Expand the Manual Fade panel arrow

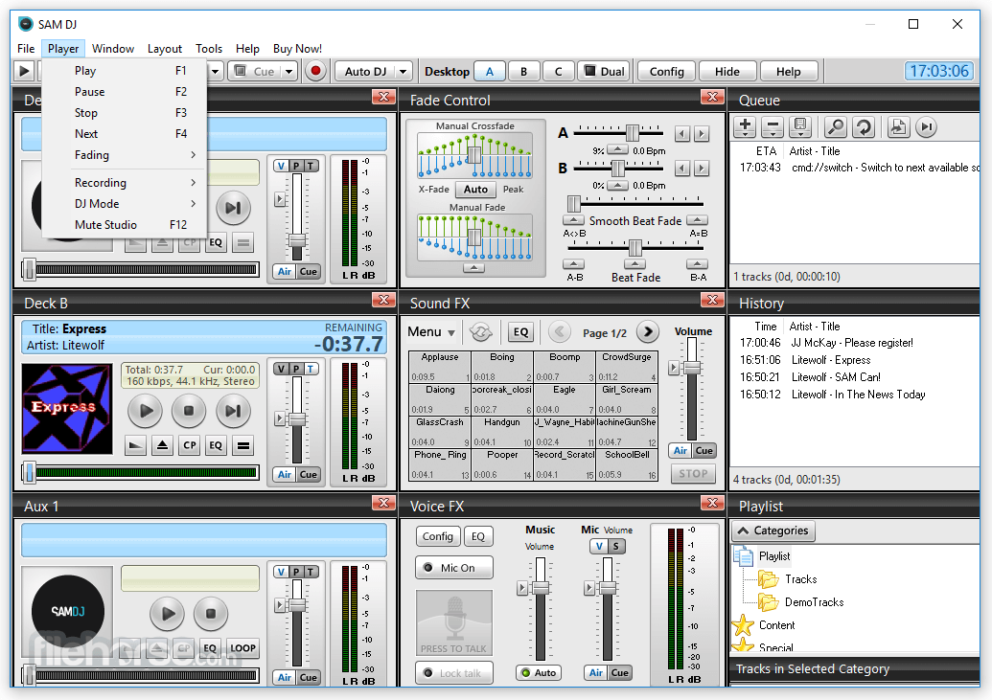tap(473, 268)
